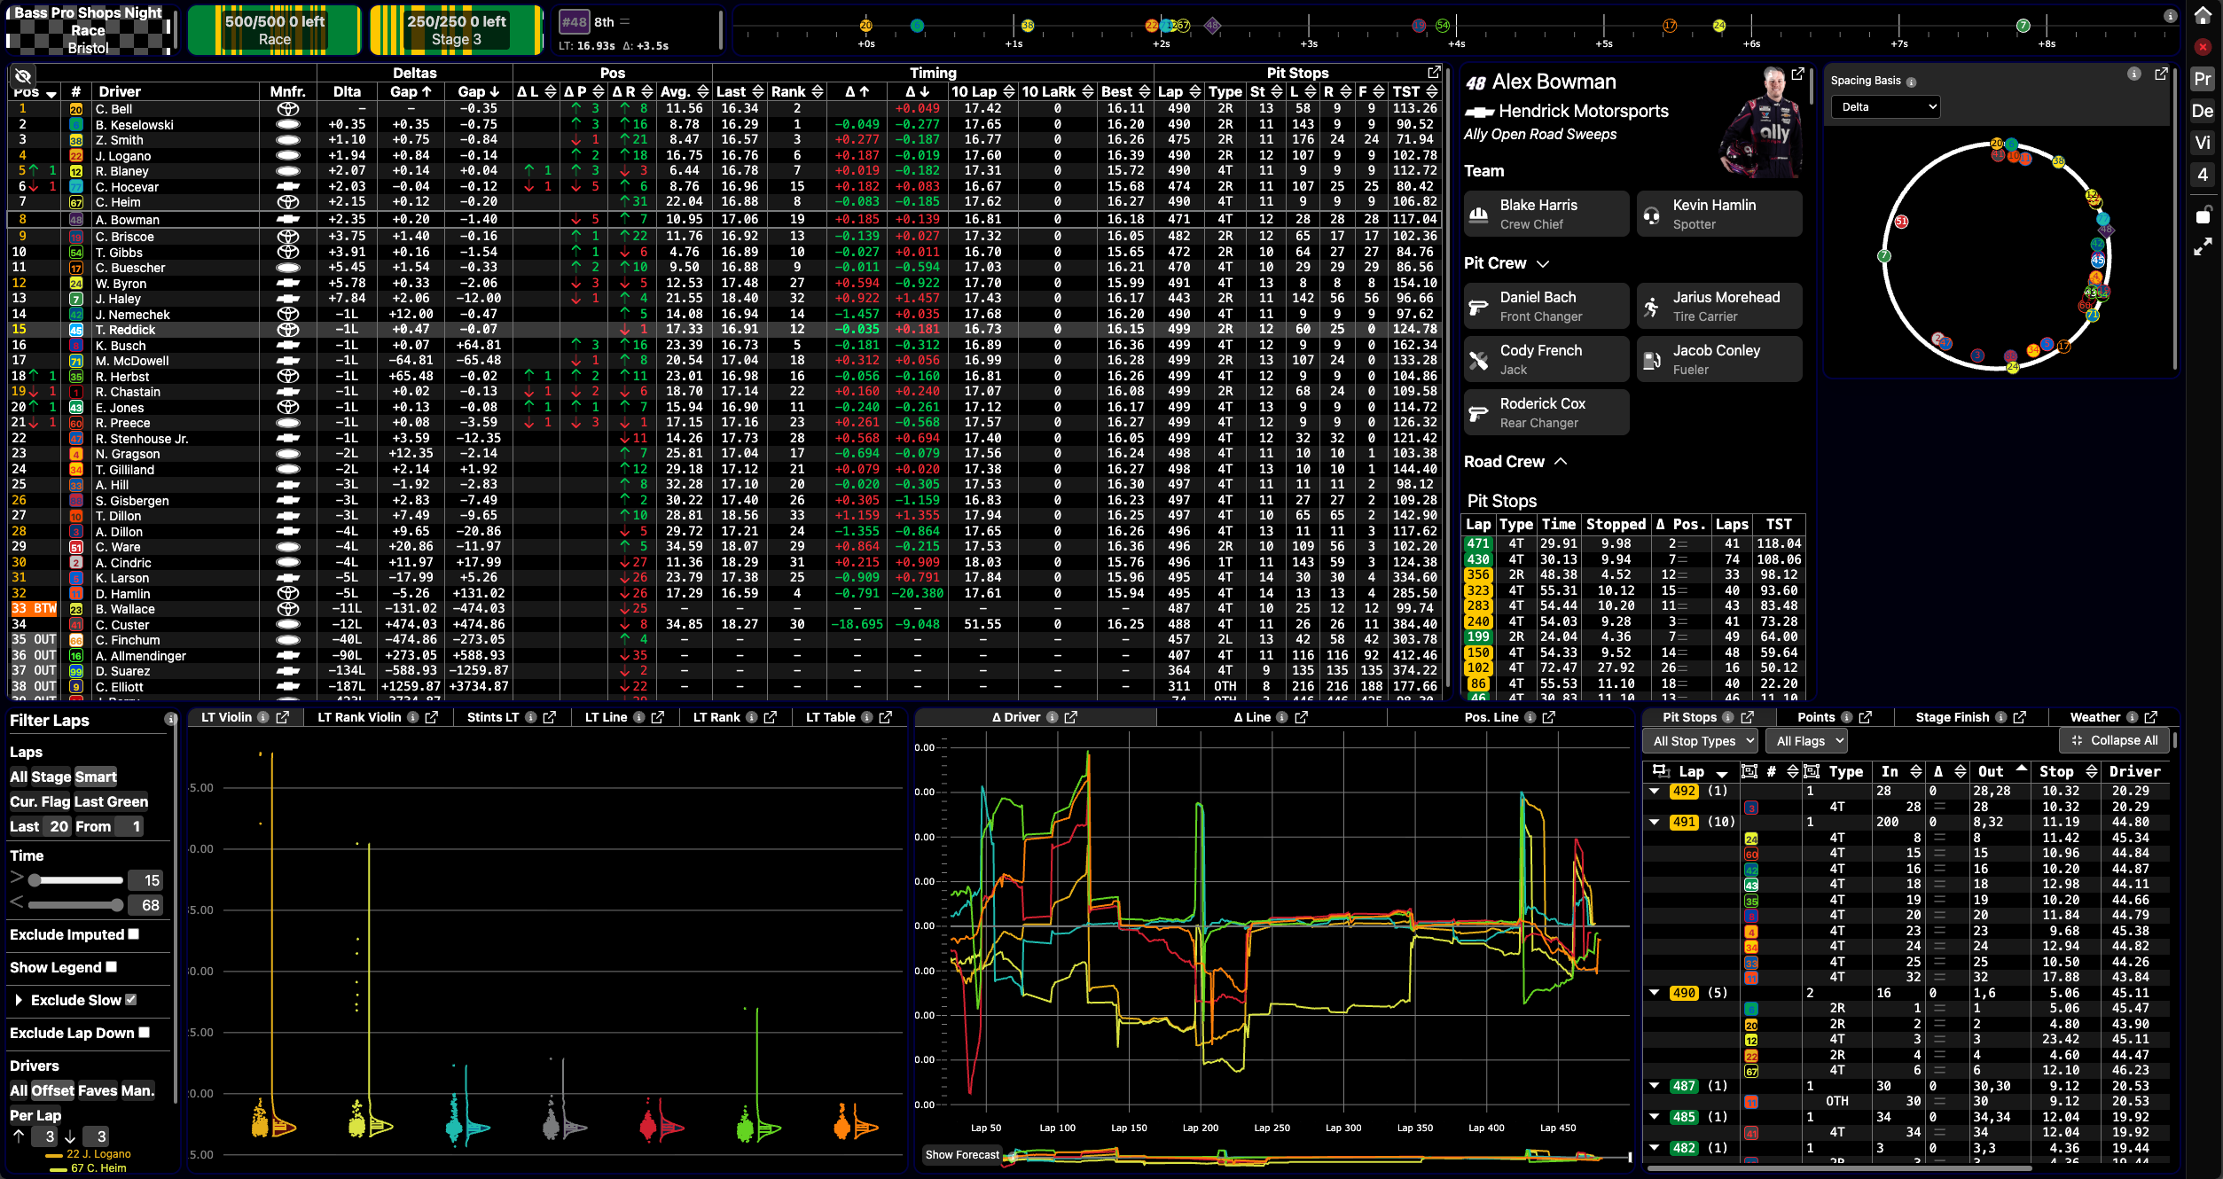Click the Last laps count field showing 20
The image size is (2223, 1179).
pos(59,826)
